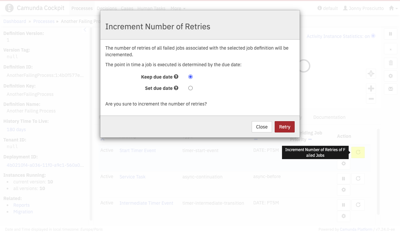Viewport: 400px width, 233px height.
Task: Click gear icon in Service Task row
Action: [x=344, y=190]
